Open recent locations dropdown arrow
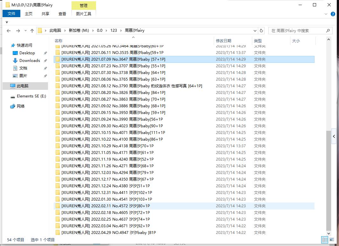This screenshot has height=246, width=339. point(25,31)
